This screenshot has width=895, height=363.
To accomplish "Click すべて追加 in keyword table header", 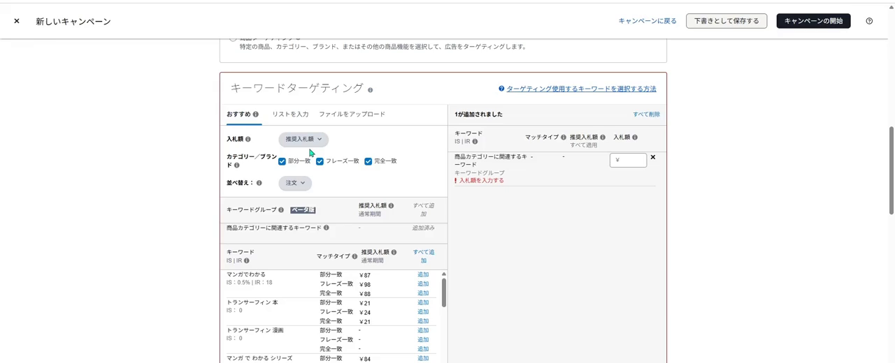I will 423,256.
